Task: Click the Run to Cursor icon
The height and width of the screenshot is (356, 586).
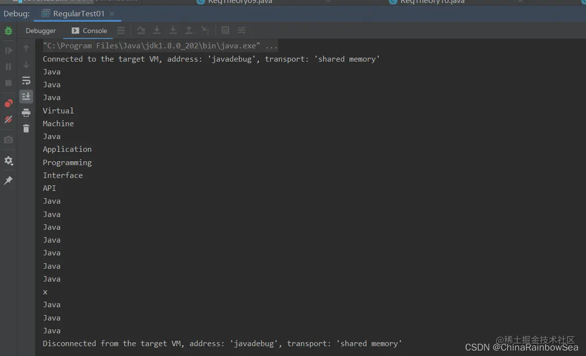Action: (x=205, y=30)
